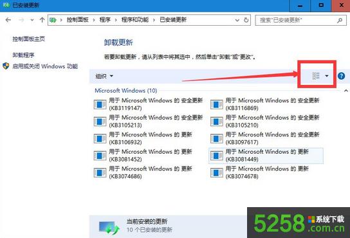Click the icon of KB3097617
Screen dimensions: 350x238
[217, 139]
